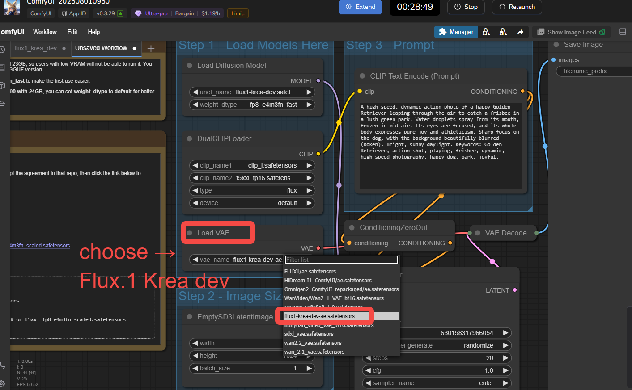The height and width of the screenshot is (390, 632).
Task: Collapse the Load VAE node via its dot
Action: tap(189, 233)
